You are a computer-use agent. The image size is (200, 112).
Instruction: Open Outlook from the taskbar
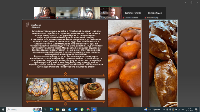[x=70, y=110]
